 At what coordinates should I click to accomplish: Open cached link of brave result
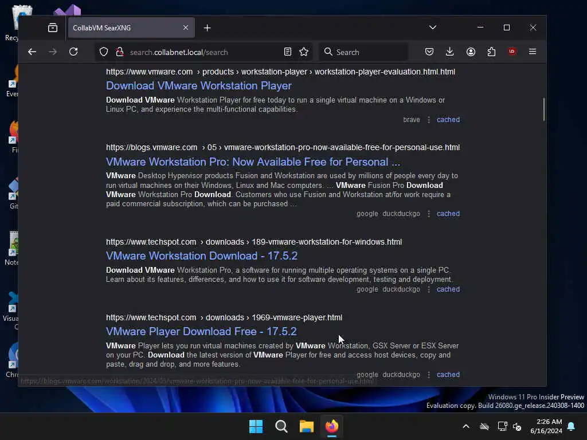pos(448,120)
